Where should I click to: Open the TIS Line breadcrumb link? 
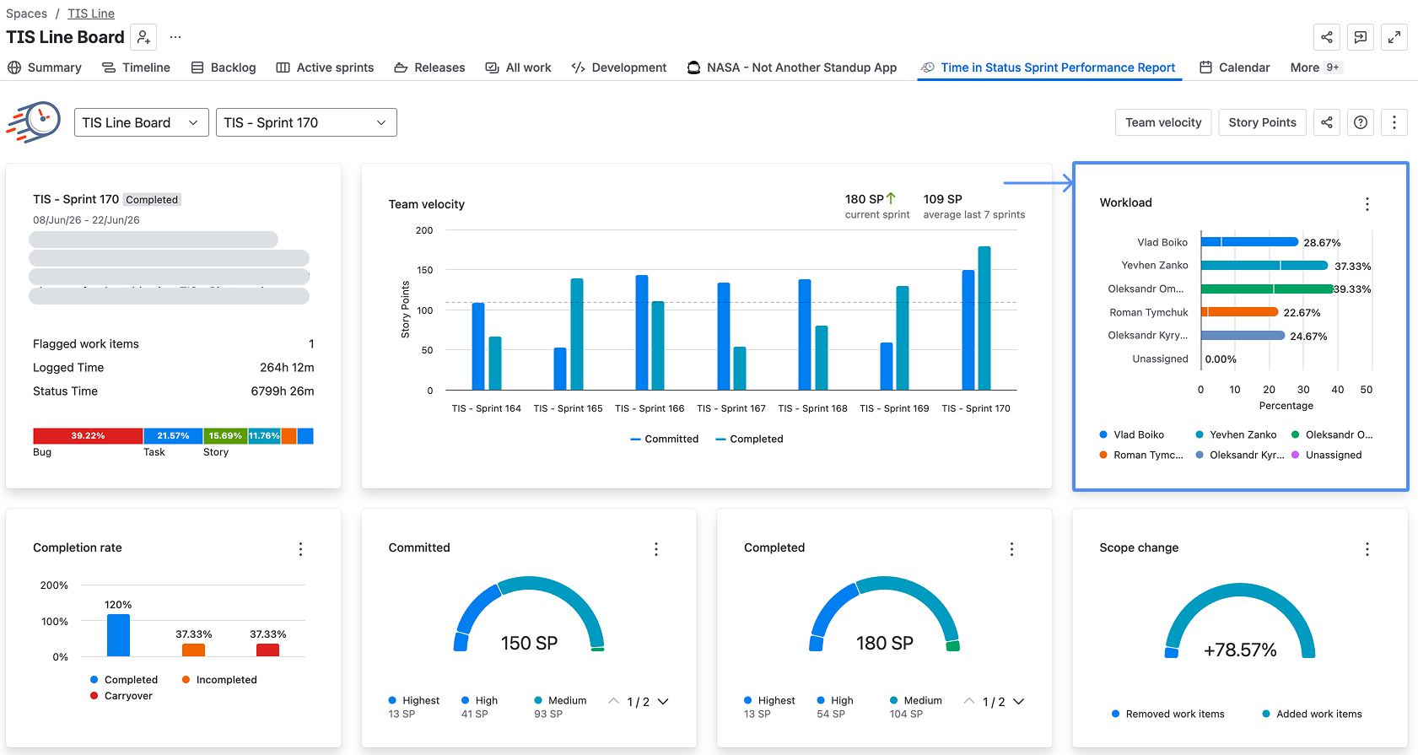point(91,13)
